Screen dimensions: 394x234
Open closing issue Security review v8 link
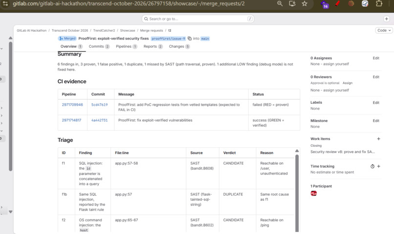tap(343, 152)
